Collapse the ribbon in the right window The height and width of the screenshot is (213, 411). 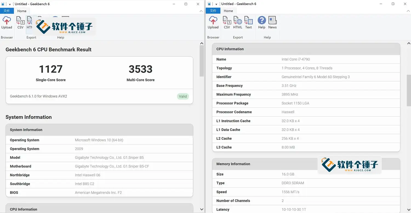pyautogui.click(x=408, y=11)
